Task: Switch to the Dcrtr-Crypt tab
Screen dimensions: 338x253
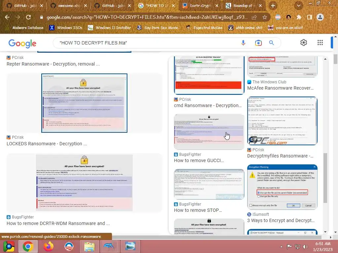Action: coord(200,6)
